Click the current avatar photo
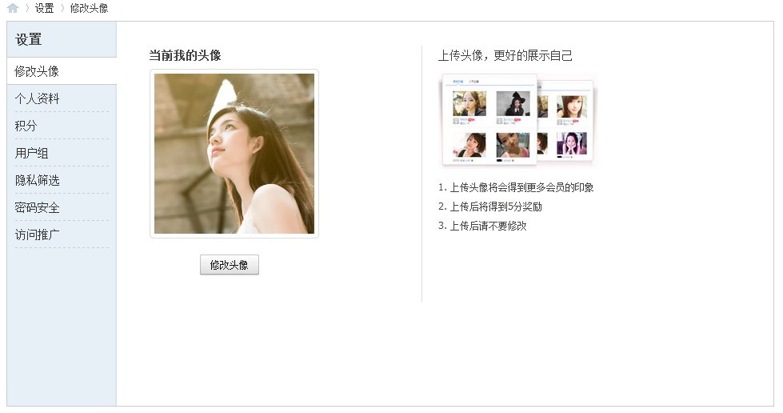The image size is (783, 413). [234, 154]
